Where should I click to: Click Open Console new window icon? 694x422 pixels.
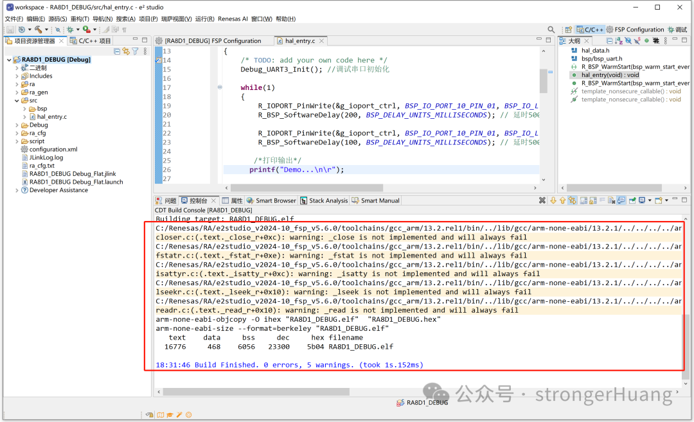(658, 200)
